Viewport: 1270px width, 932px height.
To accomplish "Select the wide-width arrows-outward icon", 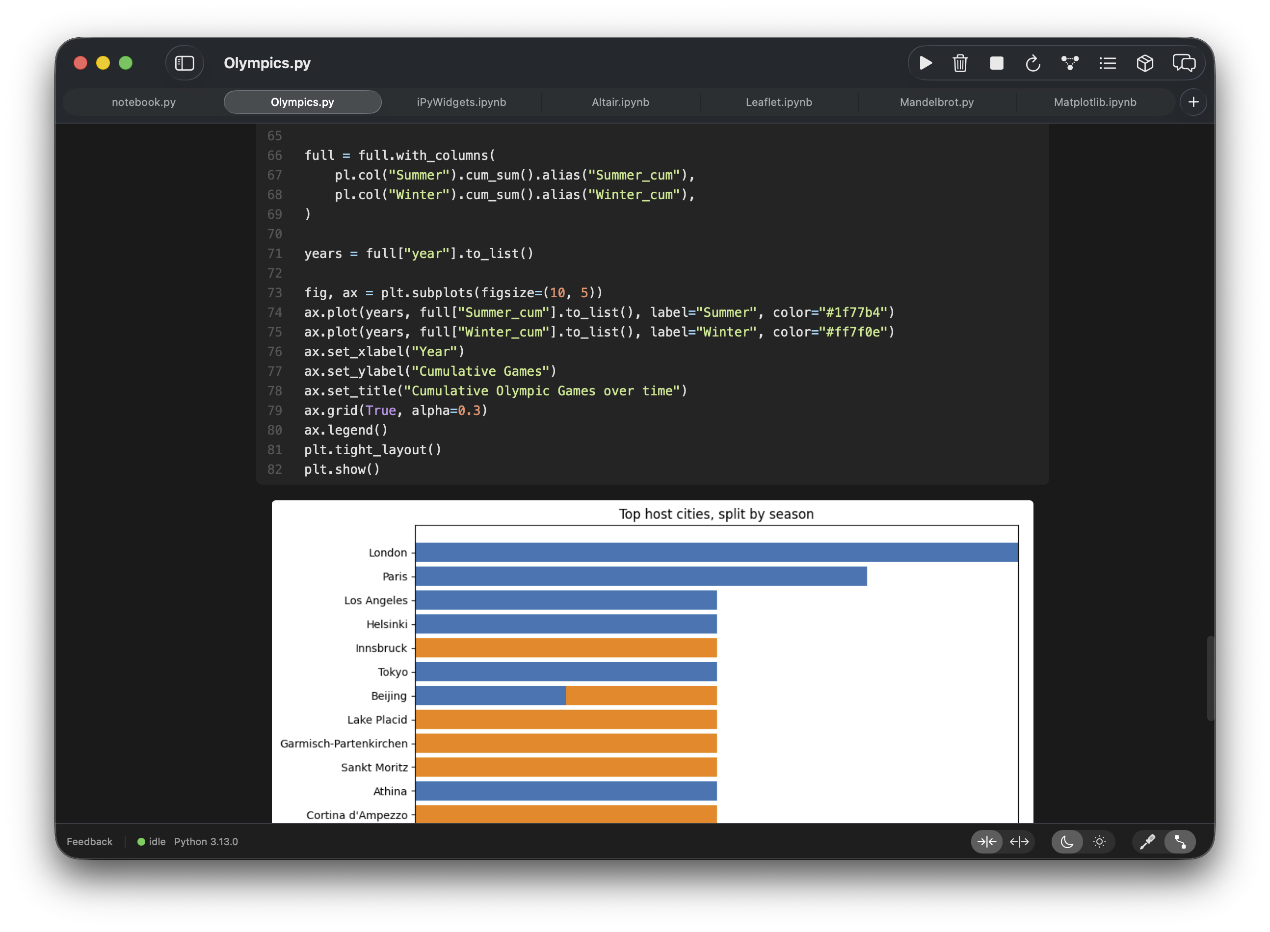I will (x=1019, y=842).
